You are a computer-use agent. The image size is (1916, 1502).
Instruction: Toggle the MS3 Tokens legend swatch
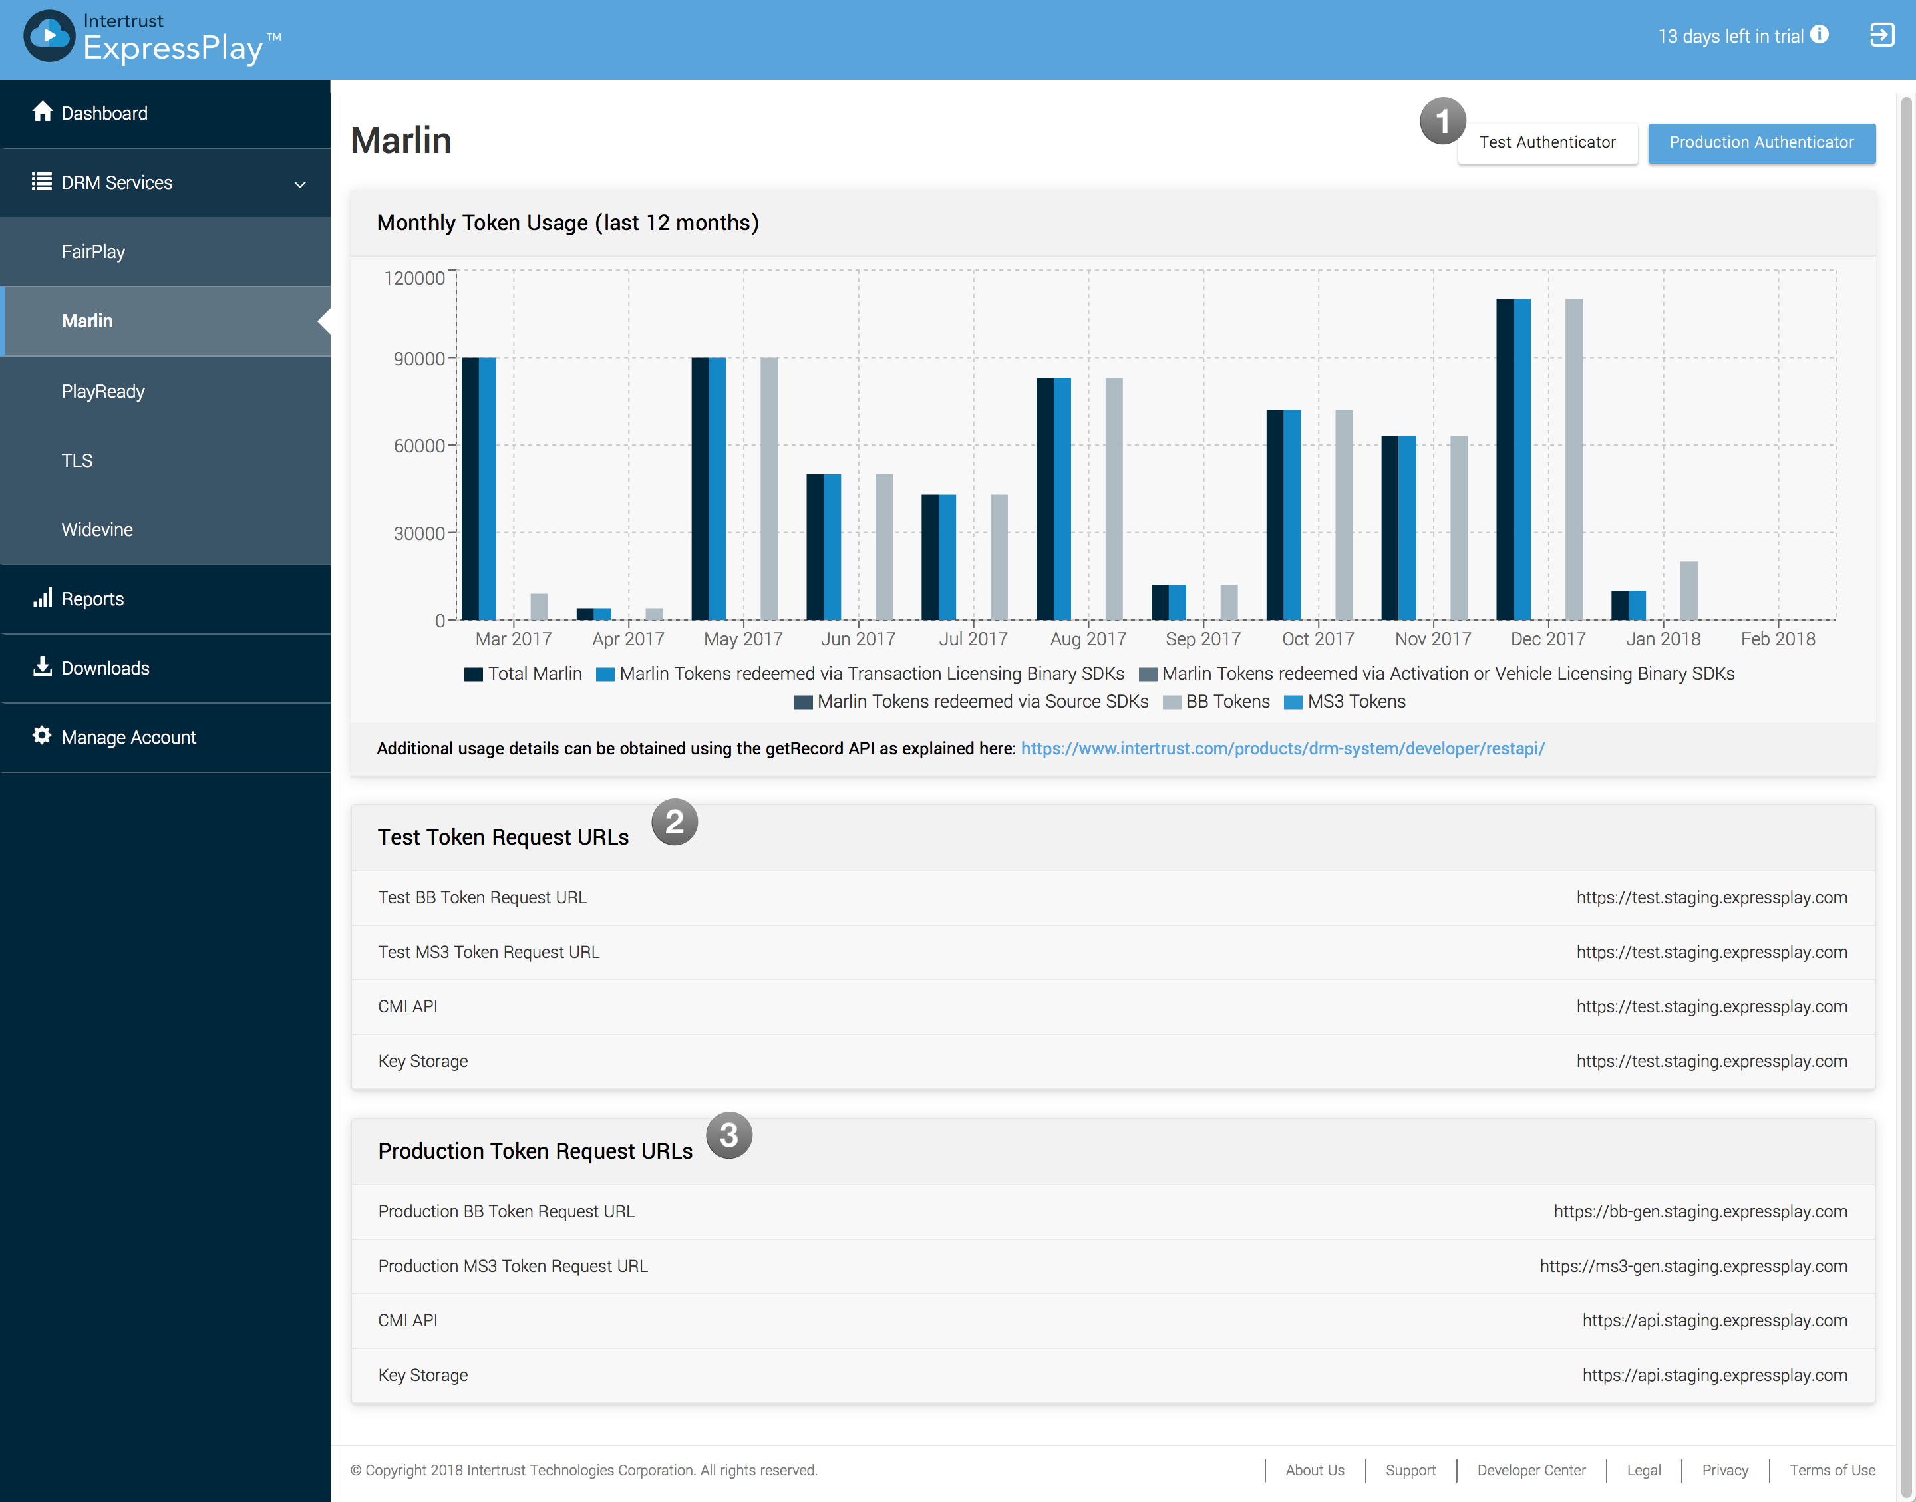pyautogui.click(x=1293, y=702)
